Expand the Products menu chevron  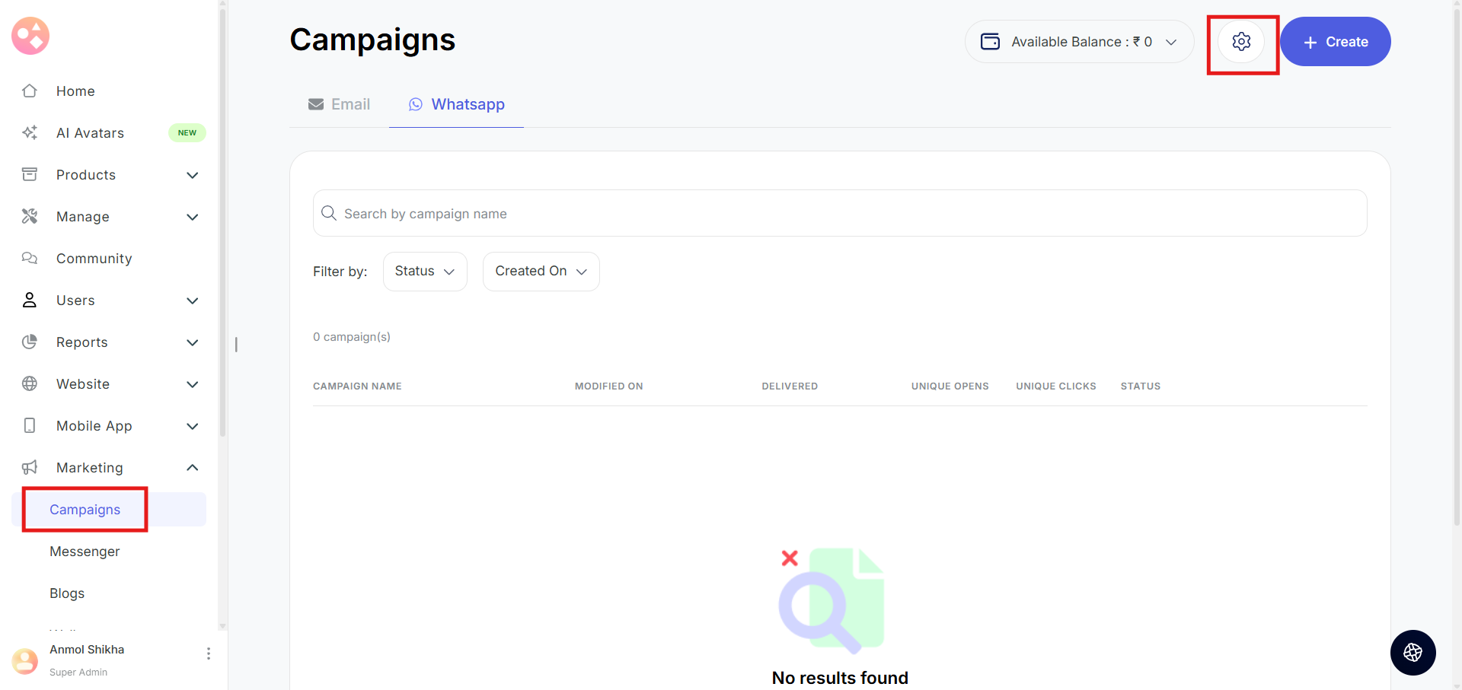pyautogui.click(x=193, y=175)
